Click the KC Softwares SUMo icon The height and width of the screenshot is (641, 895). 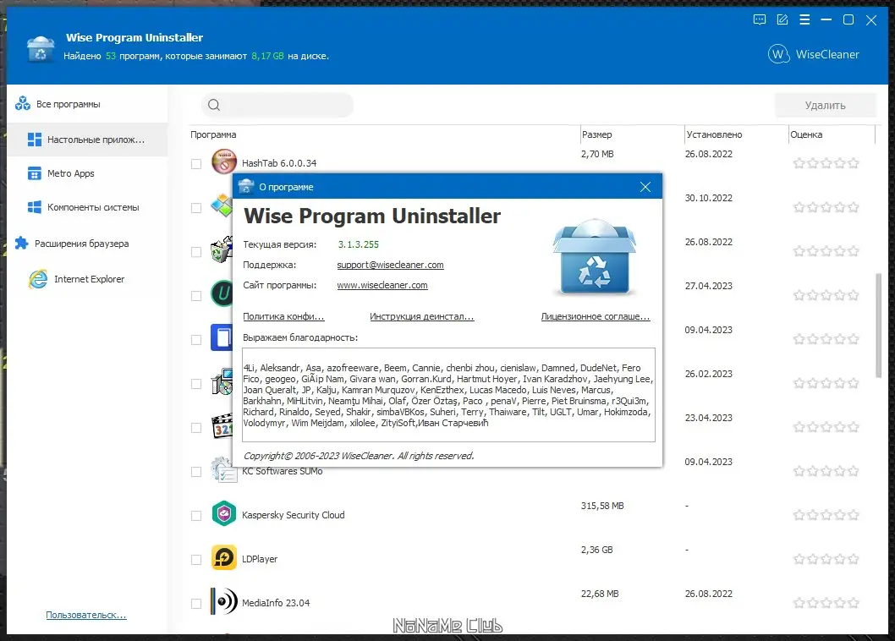tap(223, 470)
